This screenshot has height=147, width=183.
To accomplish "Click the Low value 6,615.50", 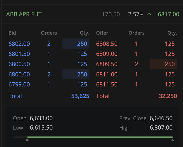I will tap(41, 128).
